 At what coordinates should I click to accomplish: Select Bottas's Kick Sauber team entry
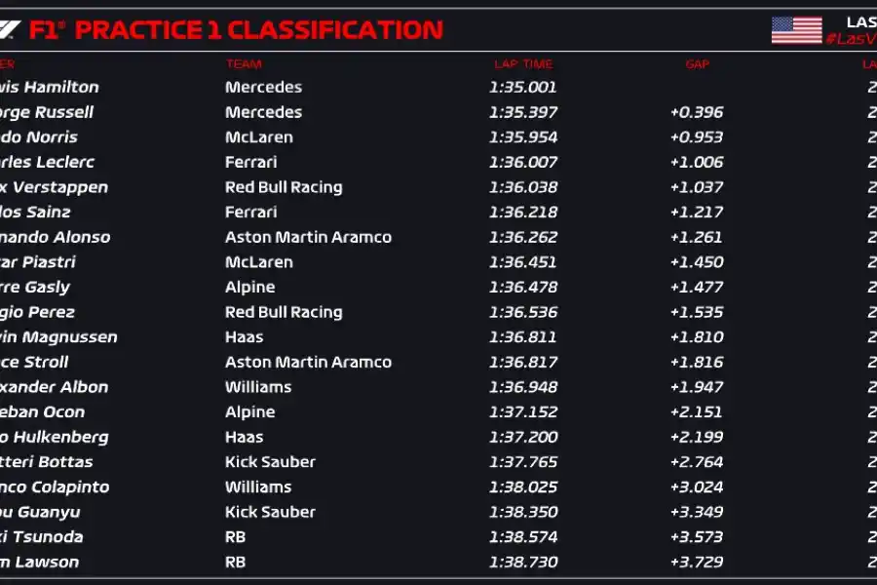270,462
